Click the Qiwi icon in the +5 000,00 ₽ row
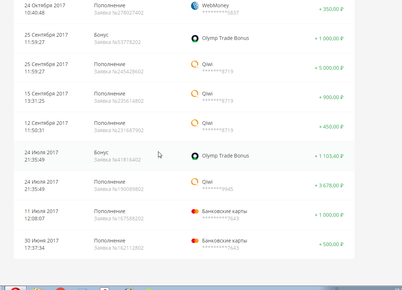This screenshot has height=290, width=402. tap(195, 64)
